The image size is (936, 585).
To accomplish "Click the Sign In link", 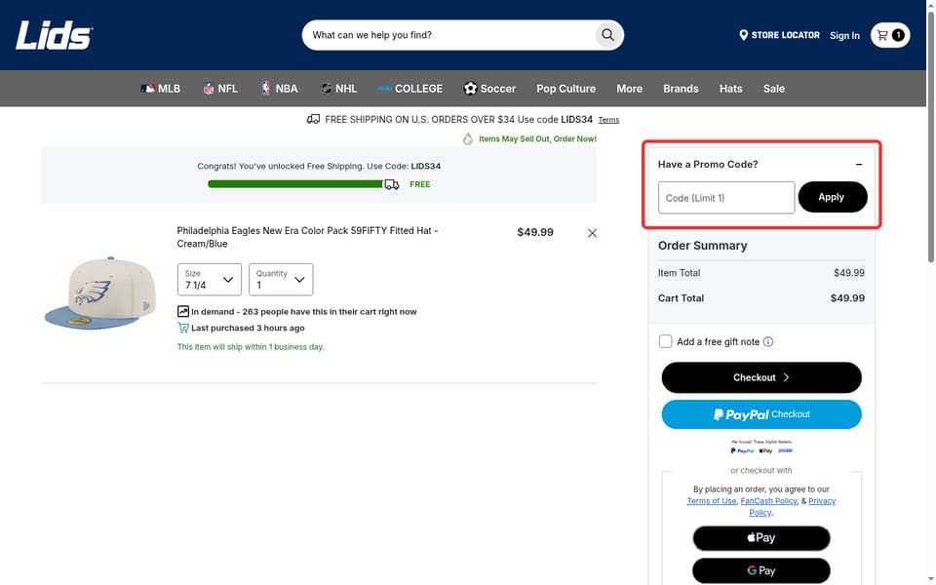I will click(844, 35).
